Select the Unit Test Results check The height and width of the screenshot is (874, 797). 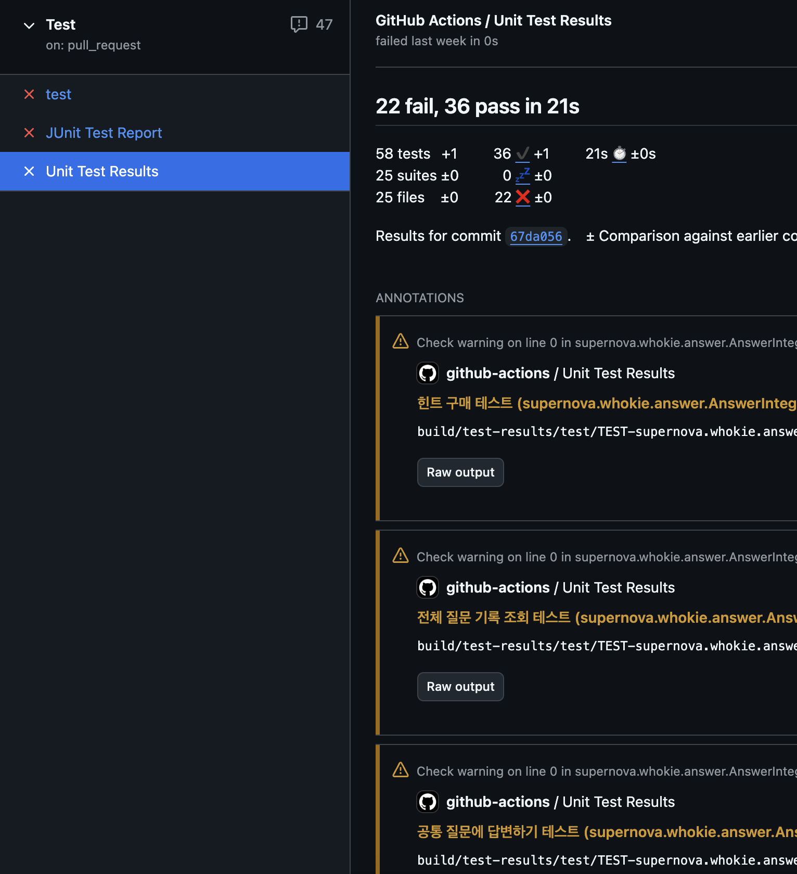coord(175,171)
